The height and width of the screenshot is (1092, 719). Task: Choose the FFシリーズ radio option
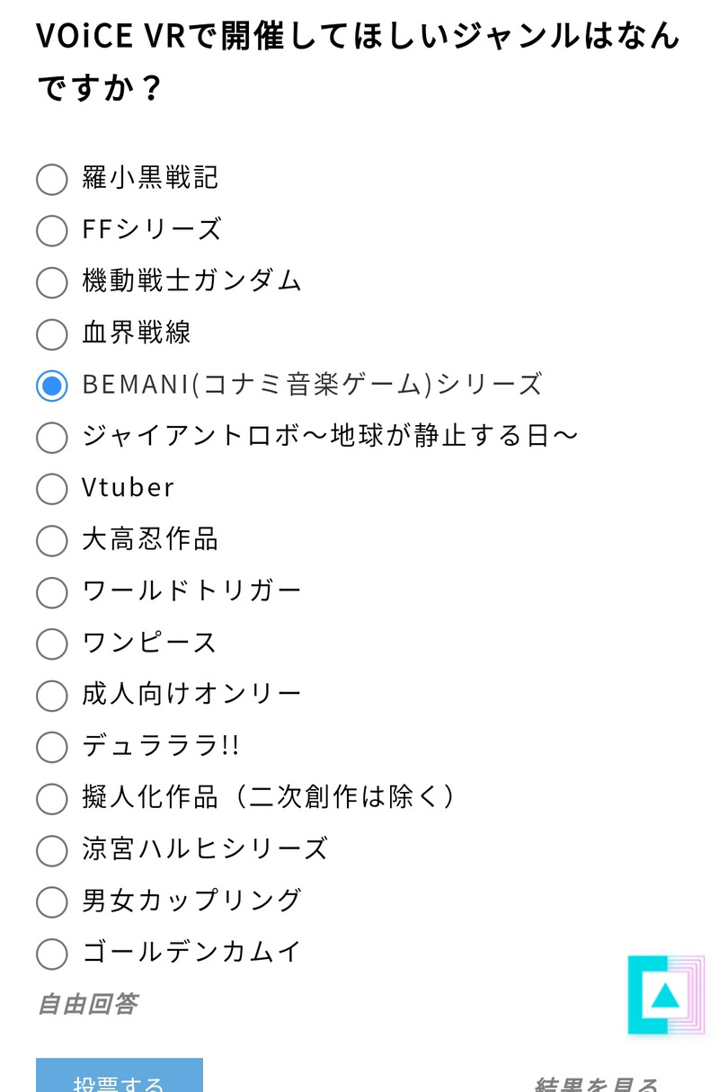coord(52,230)
